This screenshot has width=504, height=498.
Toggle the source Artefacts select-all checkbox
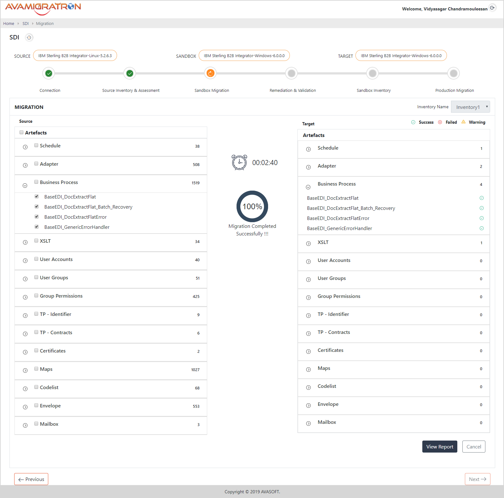click(x=21, y=133)
